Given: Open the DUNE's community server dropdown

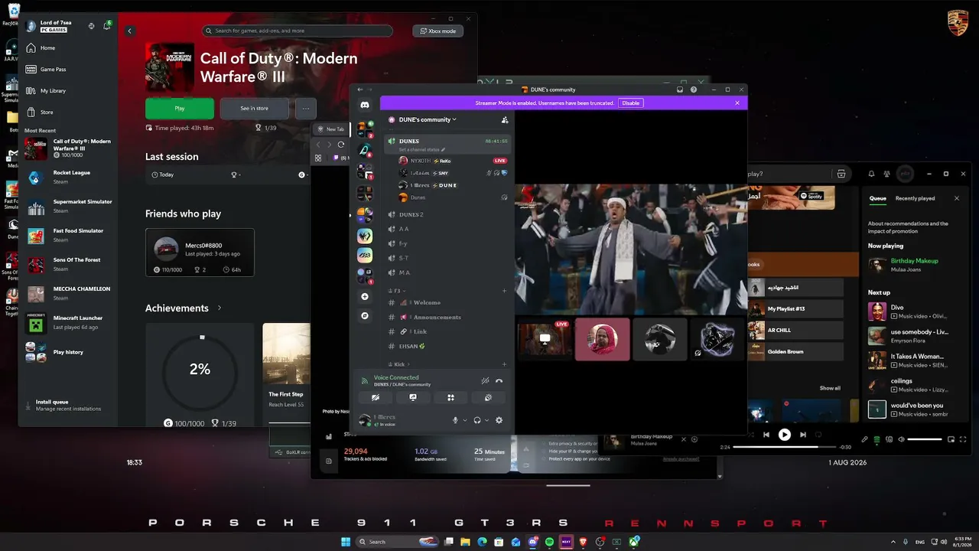Looking at the screenshot, I should (x=427, y=119).
